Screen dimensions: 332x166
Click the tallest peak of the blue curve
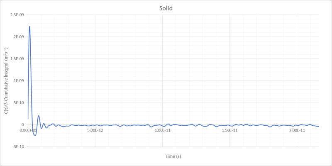click(29, 27)
